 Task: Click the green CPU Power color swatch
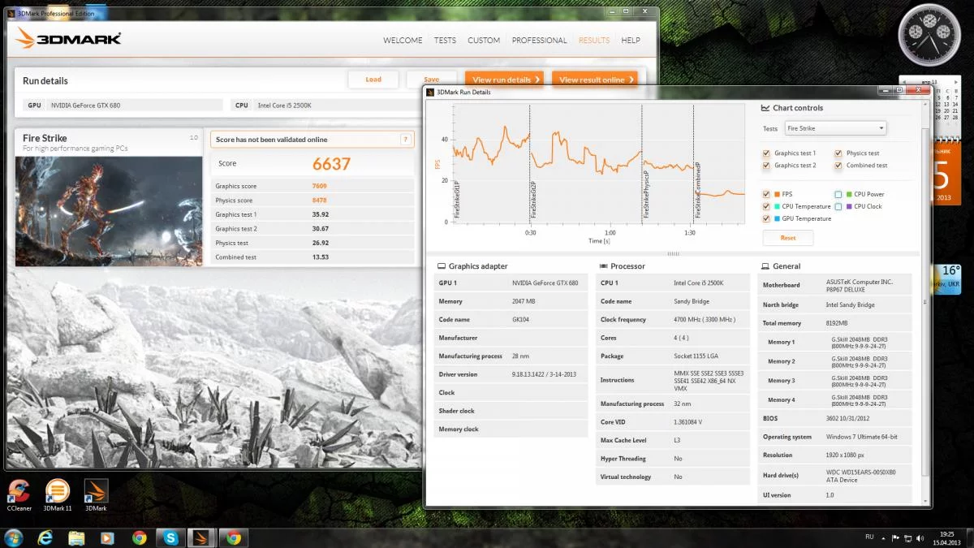[848, 194]
